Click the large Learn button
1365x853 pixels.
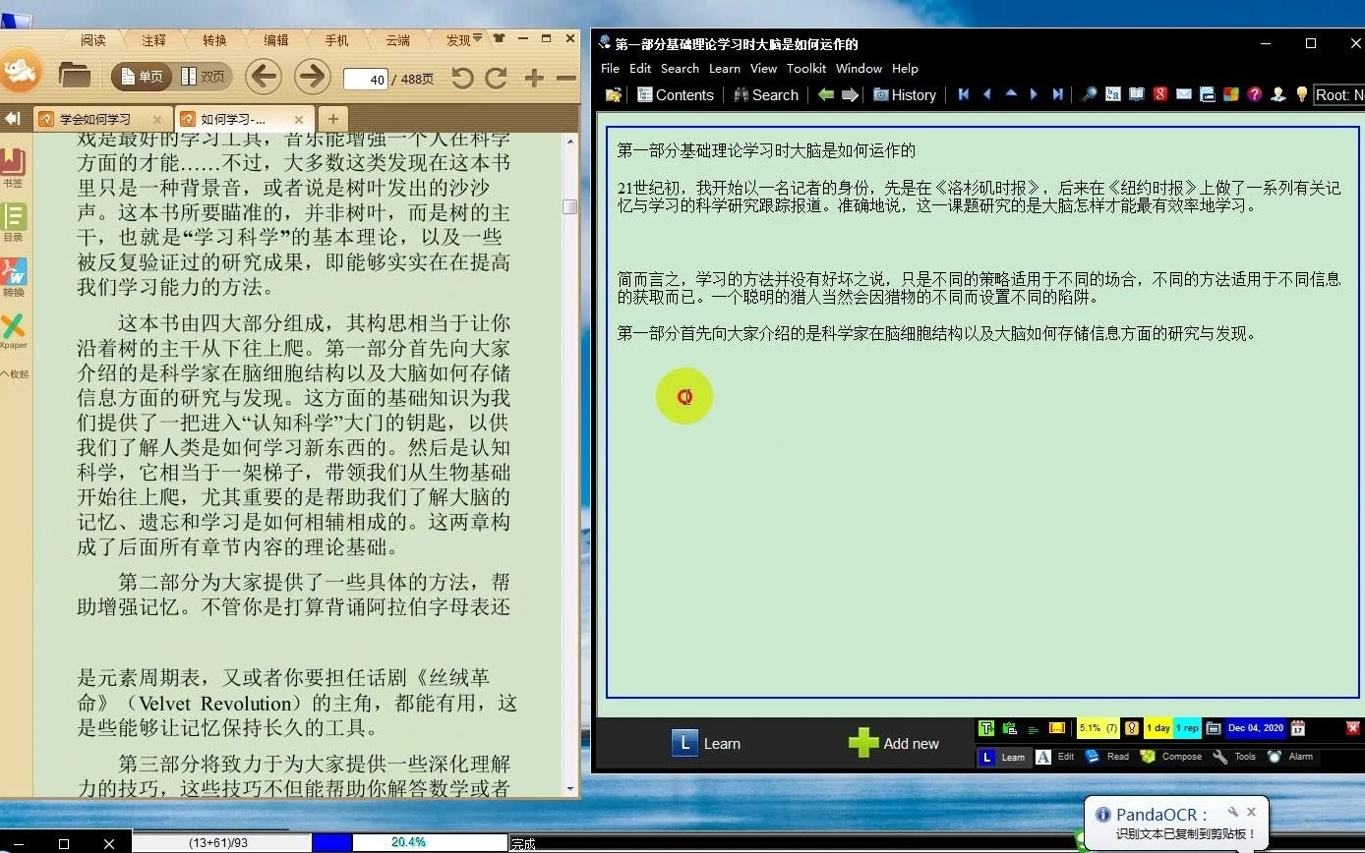click(706, 744)
